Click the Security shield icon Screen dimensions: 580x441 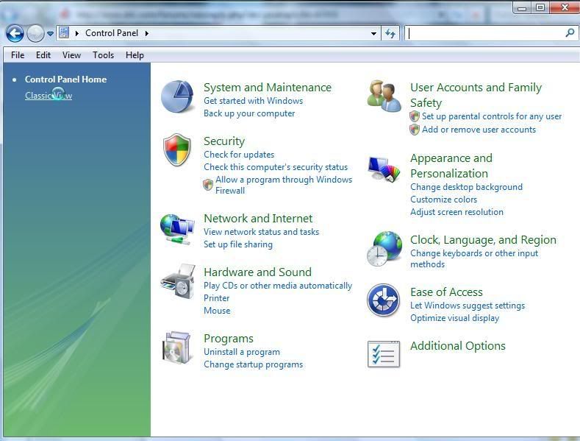(x=177, y=149)
